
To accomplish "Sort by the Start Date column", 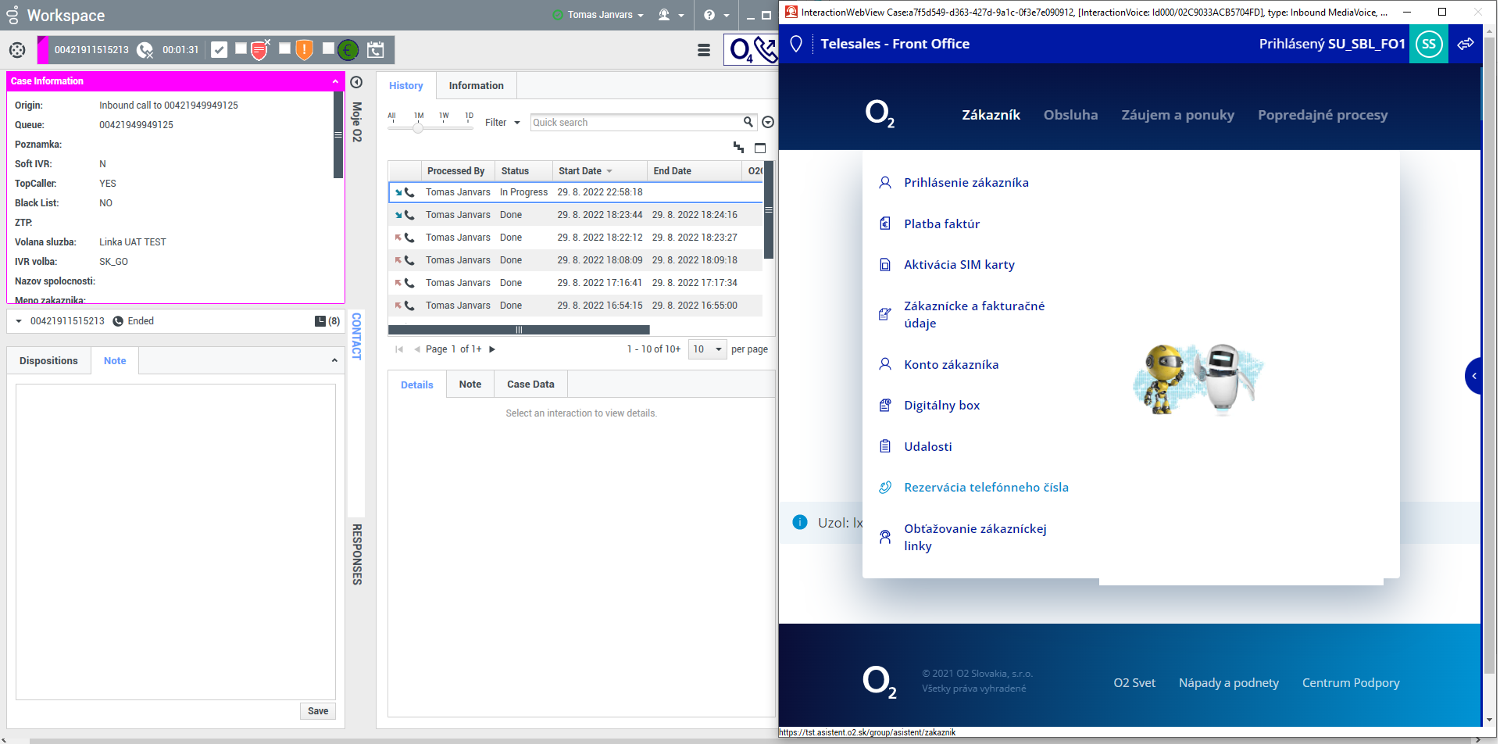I will click(599, 171).
